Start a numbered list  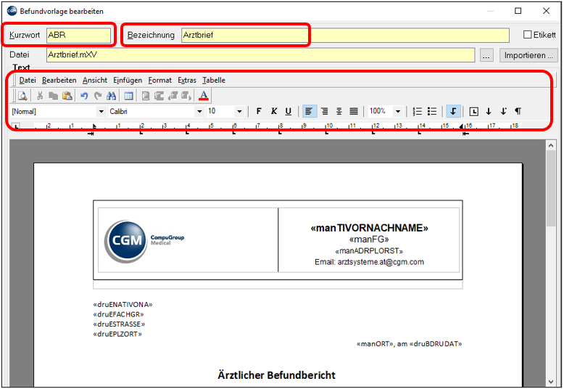click(x=418, y=111)
